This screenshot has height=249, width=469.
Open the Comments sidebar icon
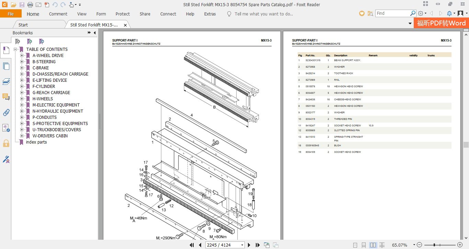[6, 97]
